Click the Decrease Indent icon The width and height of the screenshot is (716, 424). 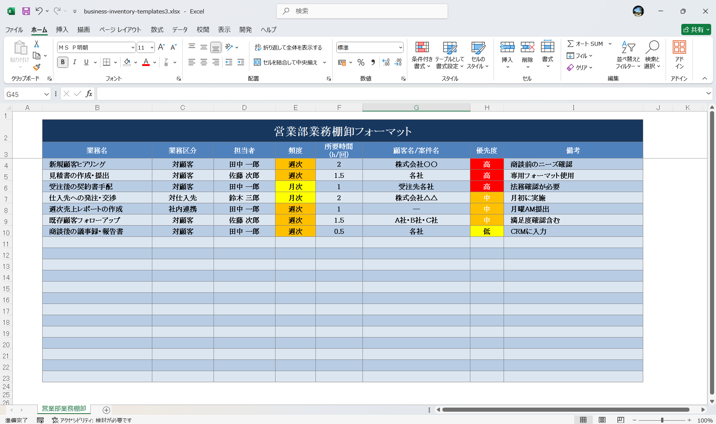click(x=229, y=62)
